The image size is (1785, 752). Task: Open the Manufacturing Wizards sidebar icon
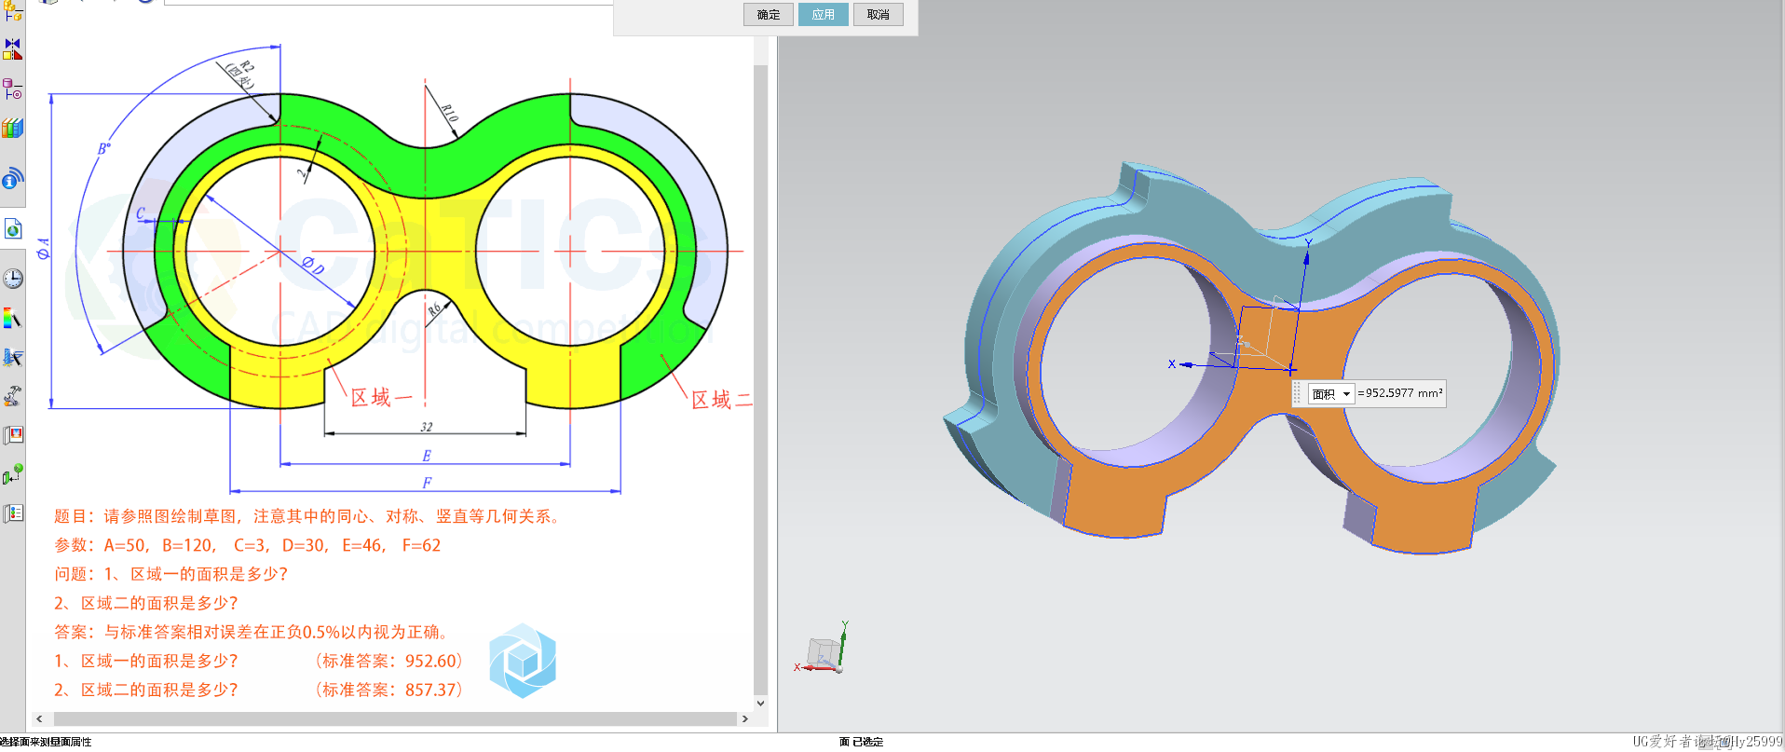(13, 397)
